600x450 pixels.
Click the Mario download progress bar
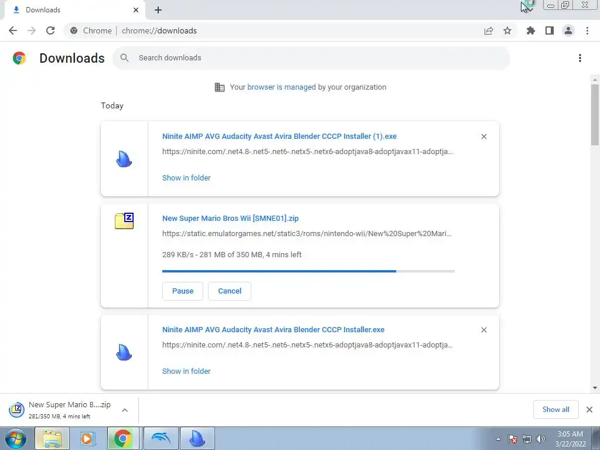pos(308,271)
